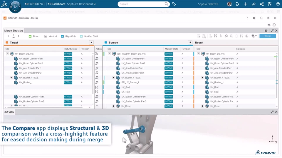The image size is (282, 158).
Task: Open Sophia Carter's profile avatar
Action: tap(229, 4)
